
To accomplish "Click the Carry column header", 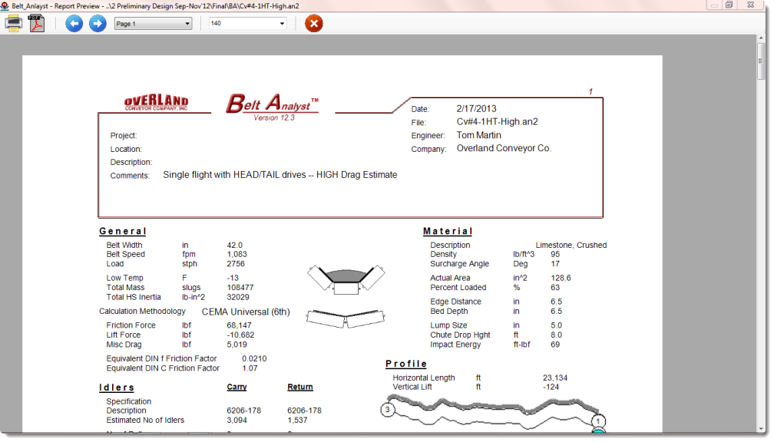I will (237, 388).
